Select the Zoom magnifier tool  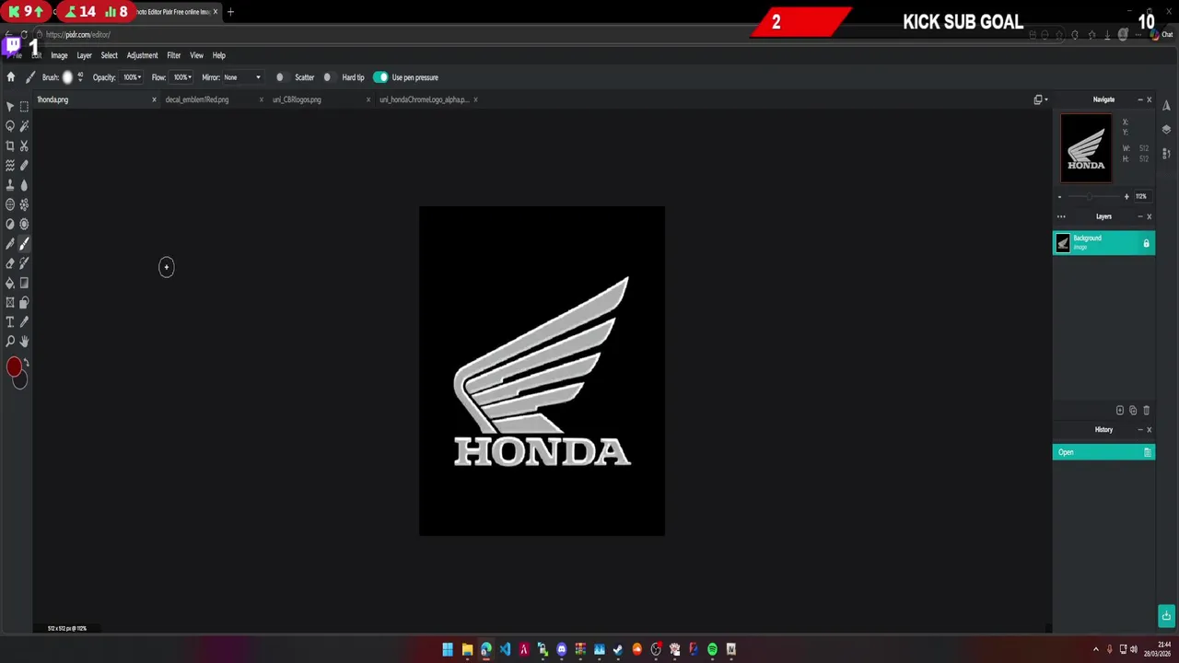pyautogui.click(x=10, y=342)
